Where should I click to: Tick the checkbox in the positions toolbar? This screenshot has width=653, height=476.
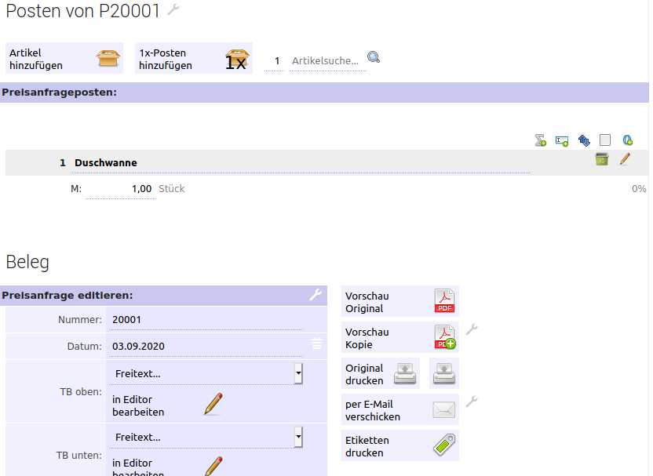pyautogui.click(x=605, y=140)
